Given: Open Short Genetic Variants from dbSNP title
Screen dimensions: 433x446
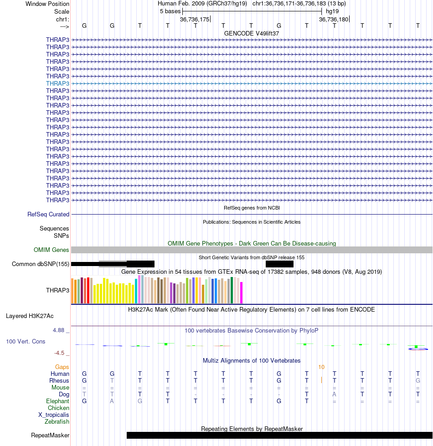Looking at the screenshot, I should 252,257.
